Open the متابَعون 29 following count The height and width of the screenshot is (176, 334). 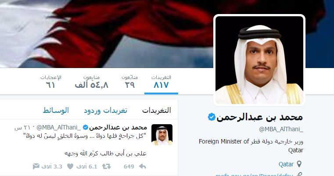[130, 82]
